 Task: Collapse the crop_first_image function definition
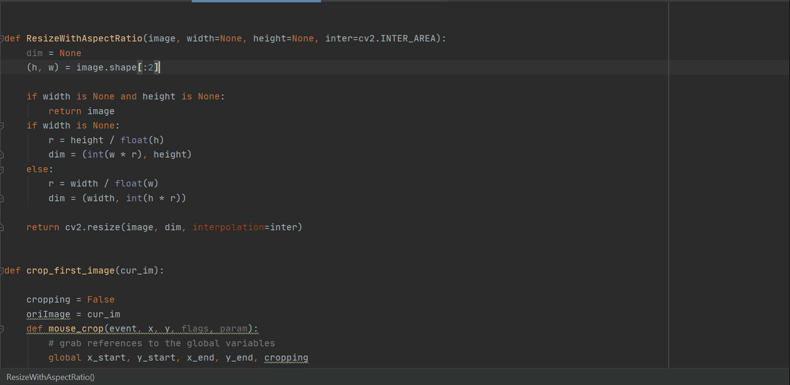2,270
